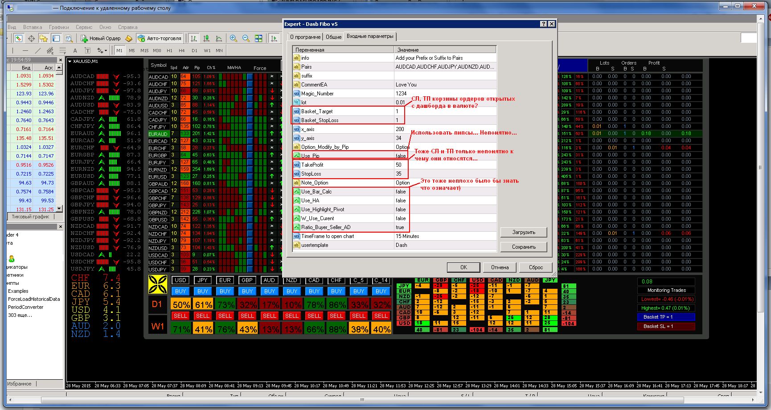Select the trendline drawing tool
Screen dimensions: 771x410
[38, 51]
